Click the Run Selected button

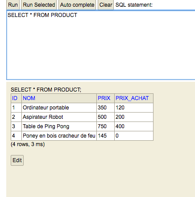(x=39, y=5)
